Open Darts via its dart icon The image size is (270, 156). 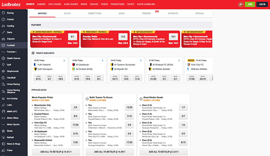point(3,32)
